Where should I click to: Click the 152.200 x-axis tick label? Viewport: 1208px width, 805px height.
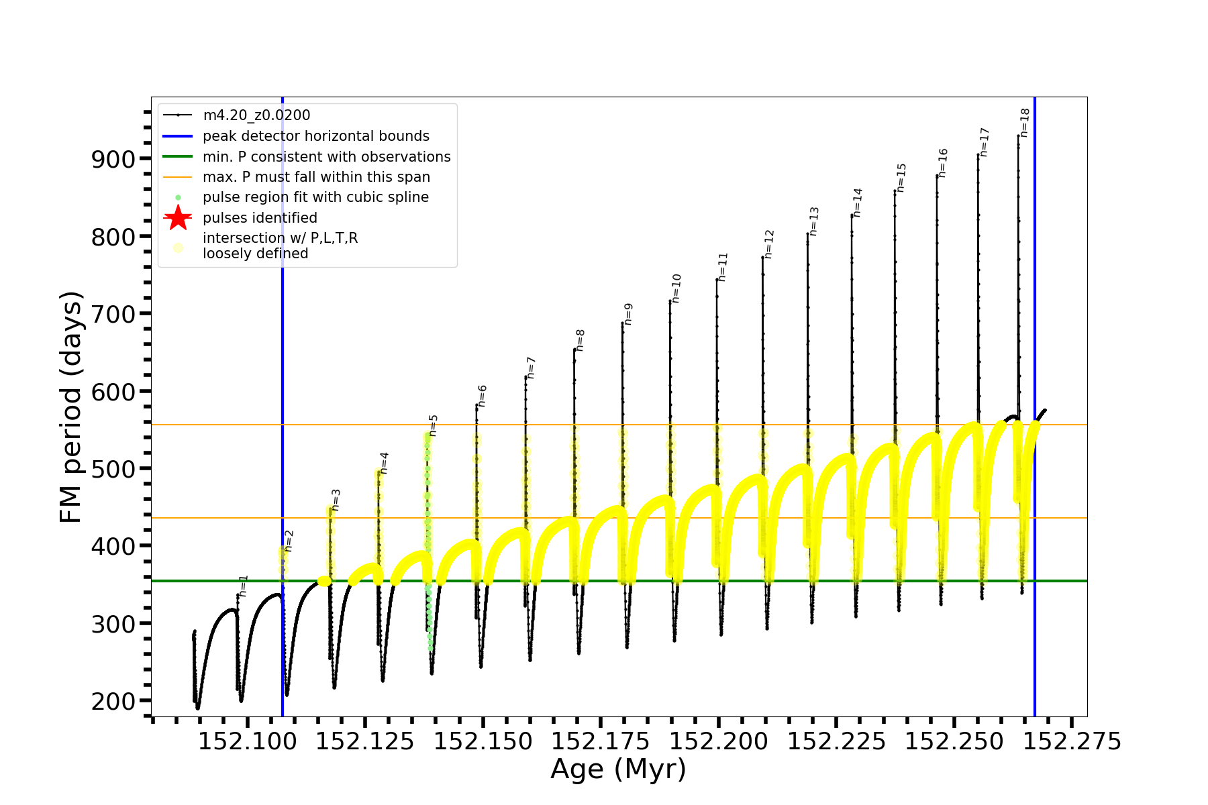[x=719, y=742]
